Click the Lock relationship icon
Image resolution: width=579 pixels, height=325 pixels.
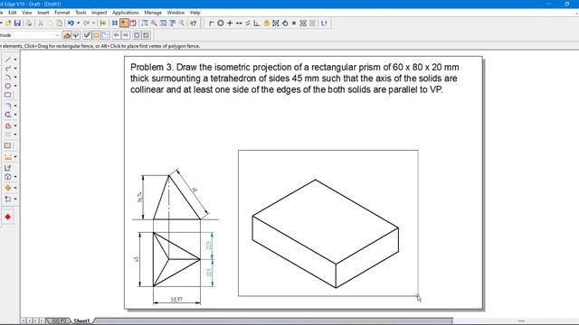pyautogui.click(x=266, y=23)
